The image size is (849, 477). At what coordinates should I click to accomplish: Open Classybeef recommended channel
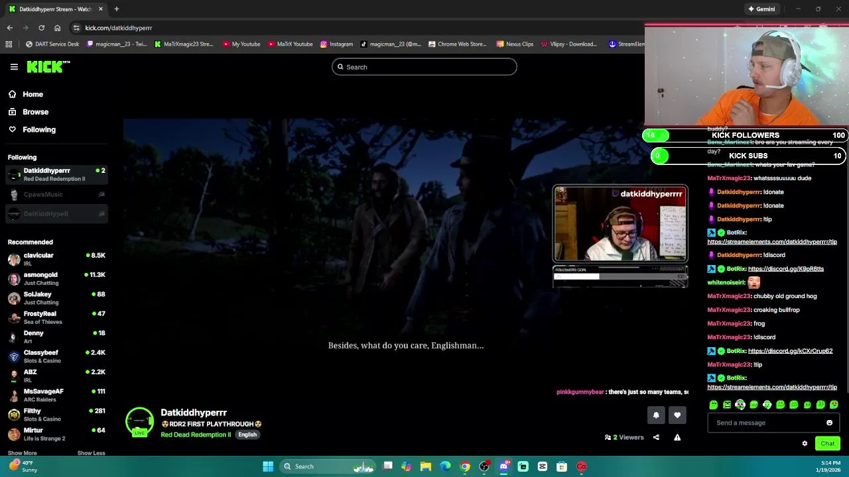click(56, 356)
